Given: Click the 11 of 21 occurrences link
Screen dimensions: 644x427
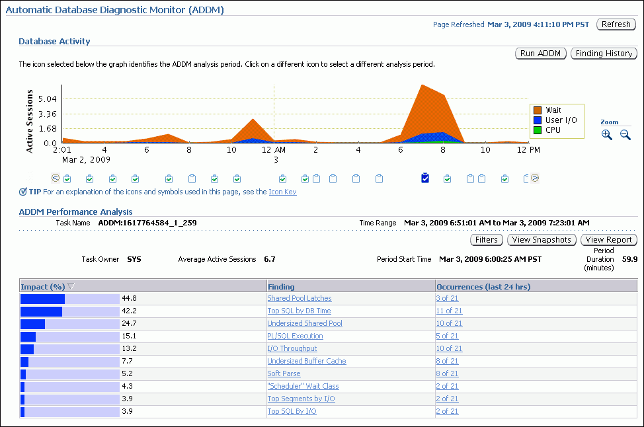Looking at the screenshot, I should point(449,311).
